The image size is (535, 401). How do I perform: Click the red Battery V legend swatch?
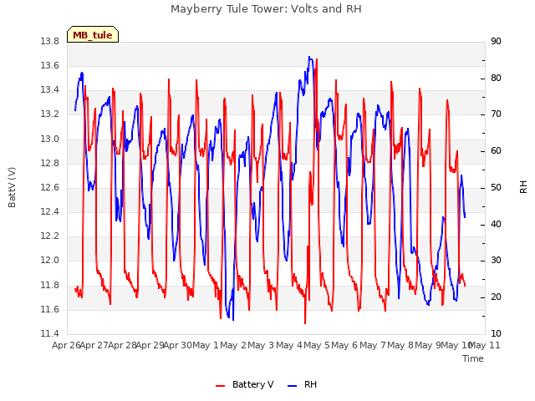click(x=221, y=385)
